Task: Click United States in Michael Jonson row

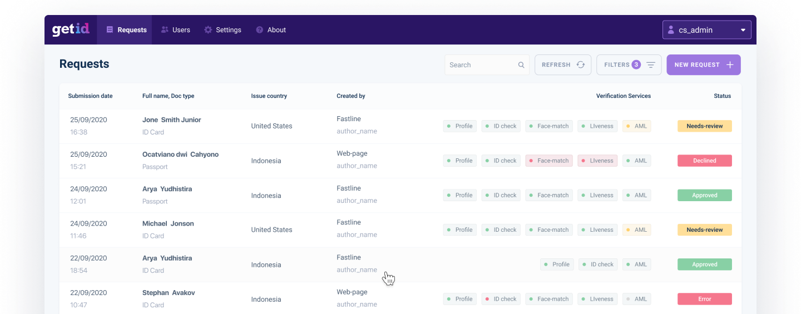Action: (x=271, y=230)
